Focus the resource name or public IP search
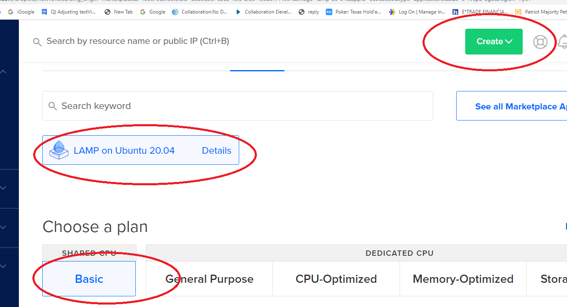The height and width of the screenshot is (307, 567). [x=137, y=41]
